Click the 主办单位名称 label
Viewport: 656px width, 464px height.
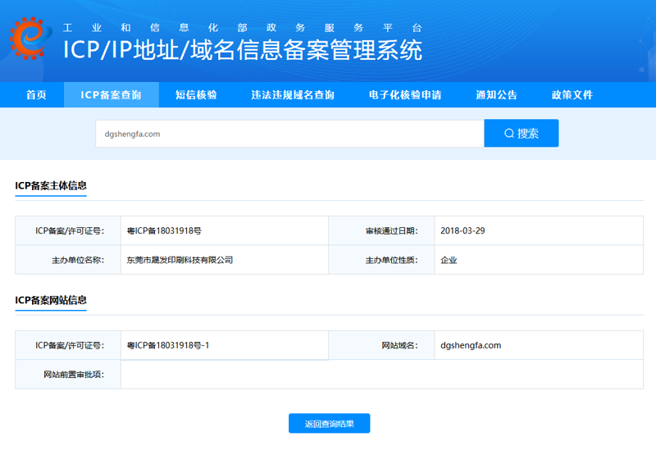coord(78,260)
